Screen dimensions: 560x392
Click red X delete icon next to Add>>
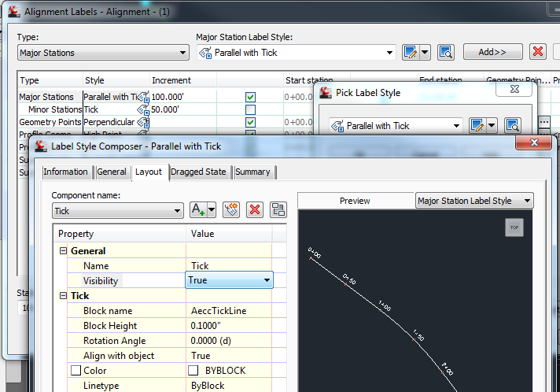point(538,52)
